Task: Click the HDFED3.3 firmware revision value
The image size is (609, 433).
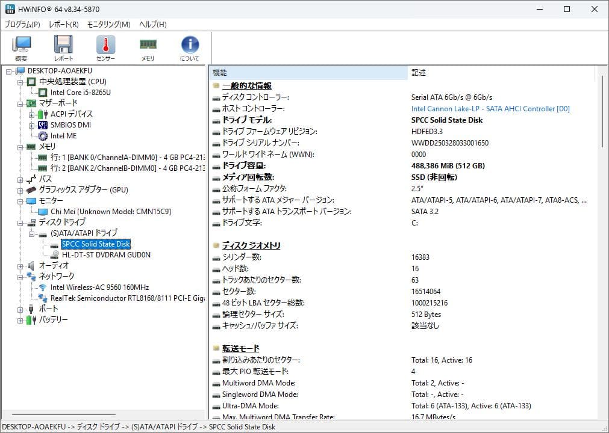Action: tap(427, 132)
